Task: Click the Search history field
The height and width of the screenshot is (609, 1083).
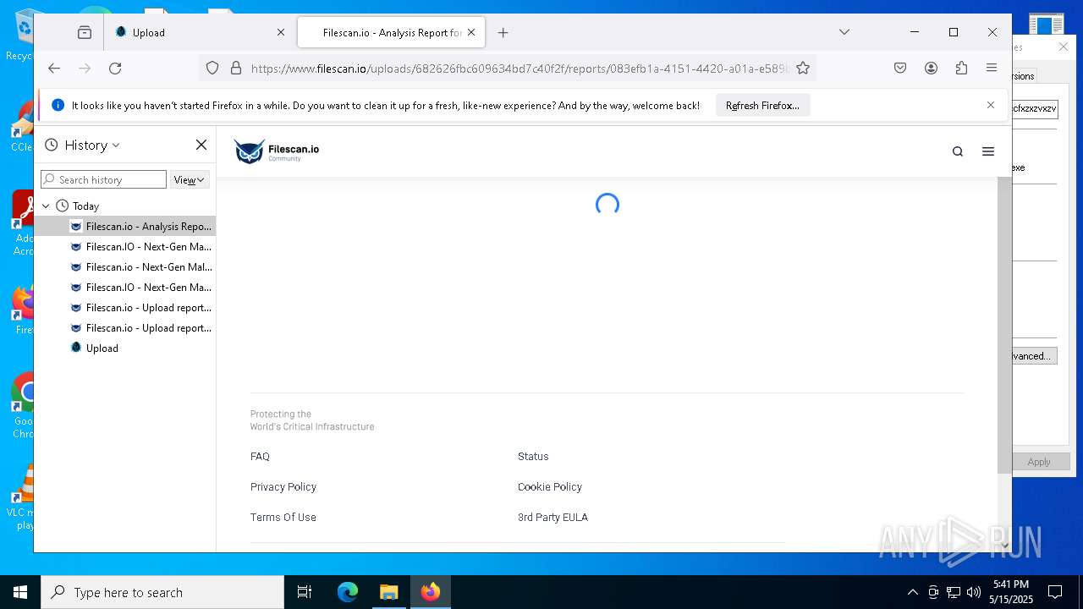Action: 103,179
